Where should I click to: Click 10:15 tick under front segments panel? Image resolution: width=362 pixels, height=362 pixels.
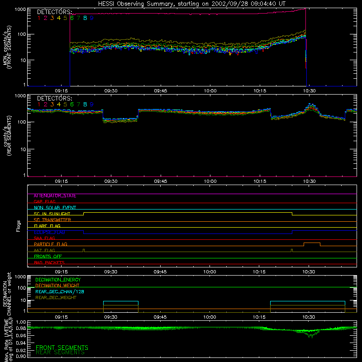point(260,91)
